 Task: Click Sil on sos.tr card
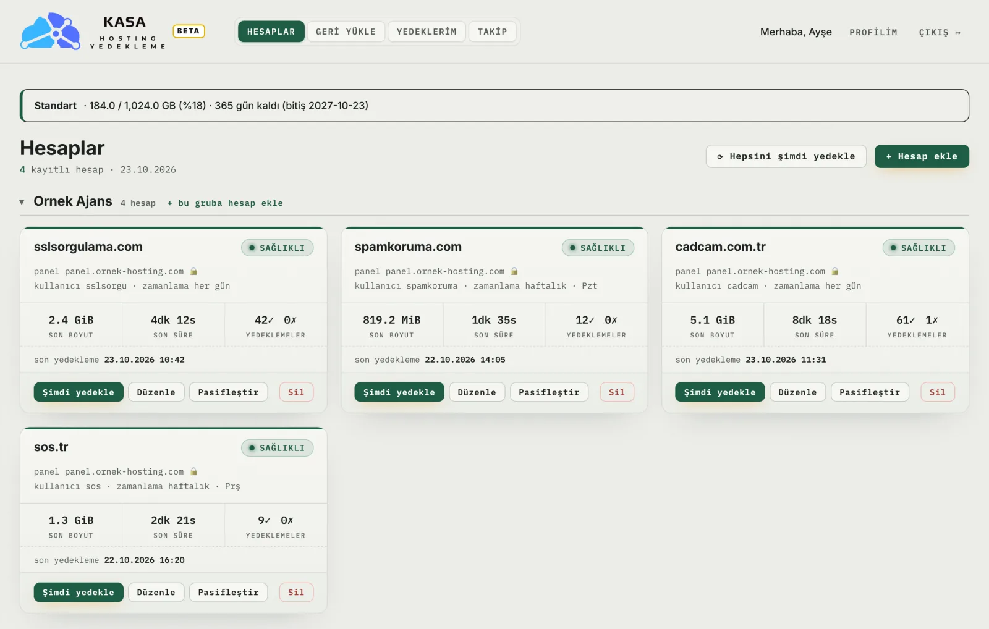[296, 593]
